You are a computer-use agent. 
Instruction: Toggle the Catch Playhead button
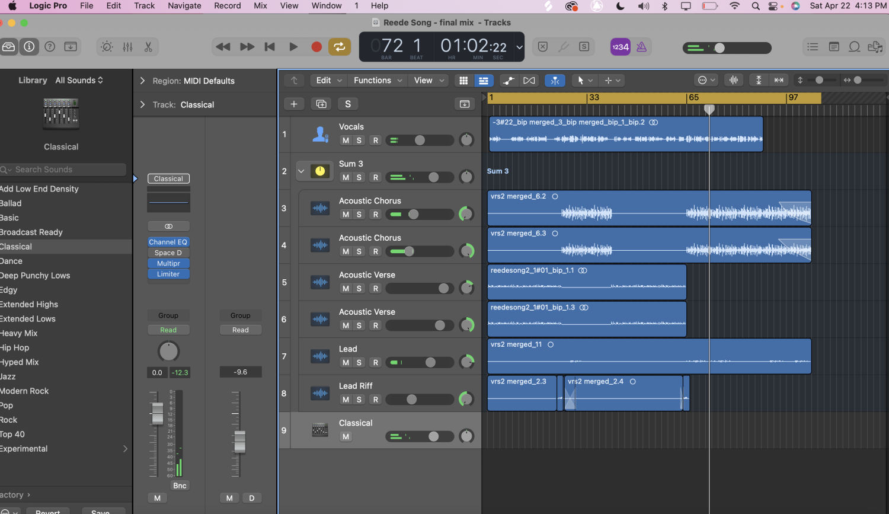(555, 81)
